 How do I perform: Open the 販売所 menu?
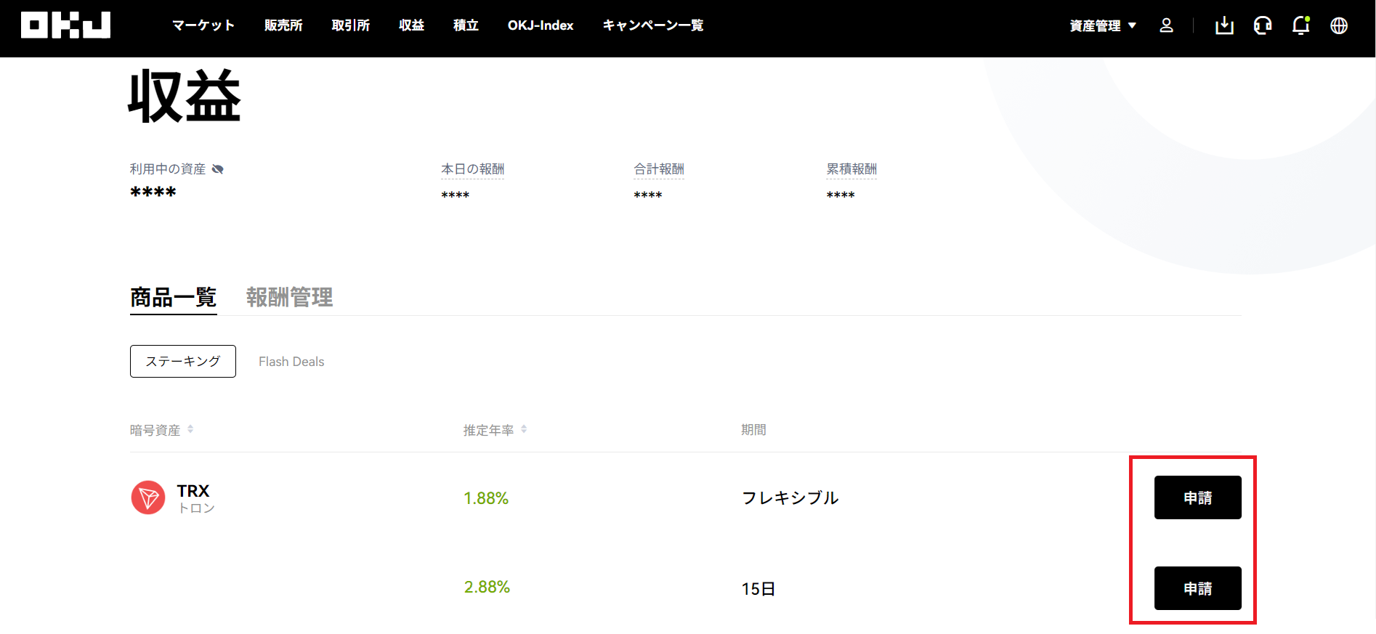[283, 25]
